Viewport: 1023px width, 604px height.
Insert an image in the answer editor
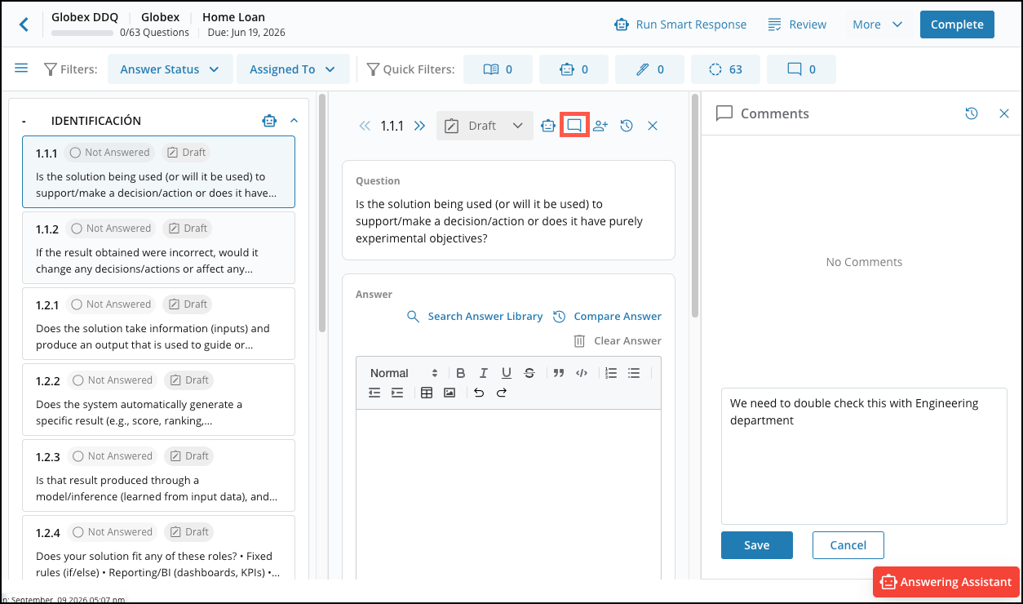[449, 393]
